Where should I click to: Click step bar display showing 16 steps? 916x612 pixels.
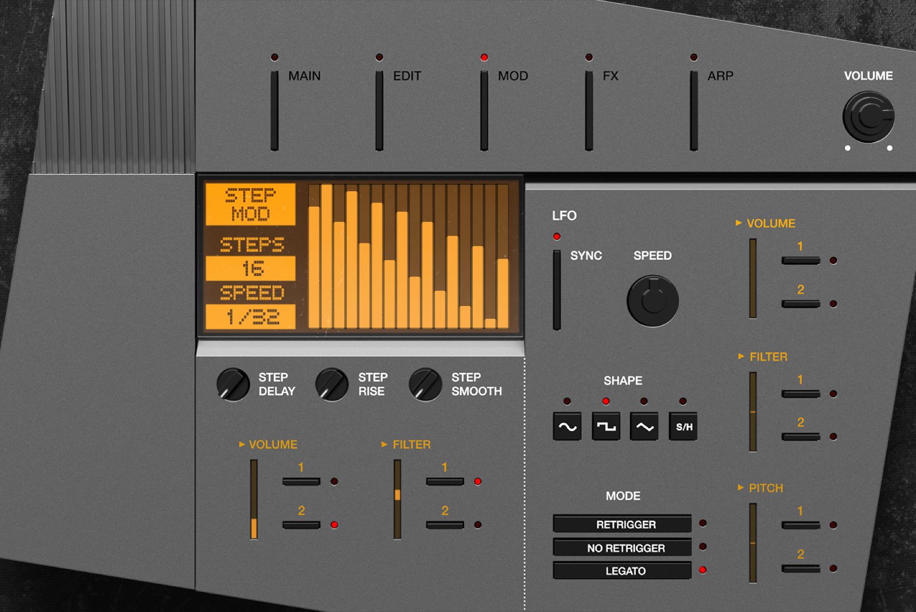tap(408, 255)
